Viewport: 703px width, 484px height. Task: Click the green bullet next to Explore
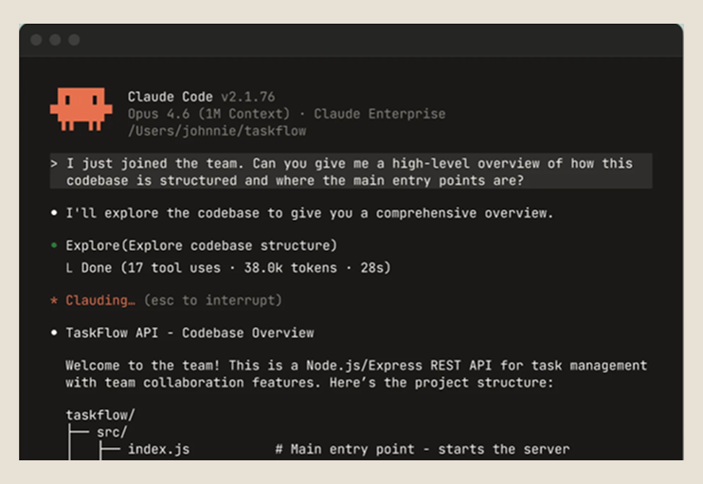tap(54, 245)
